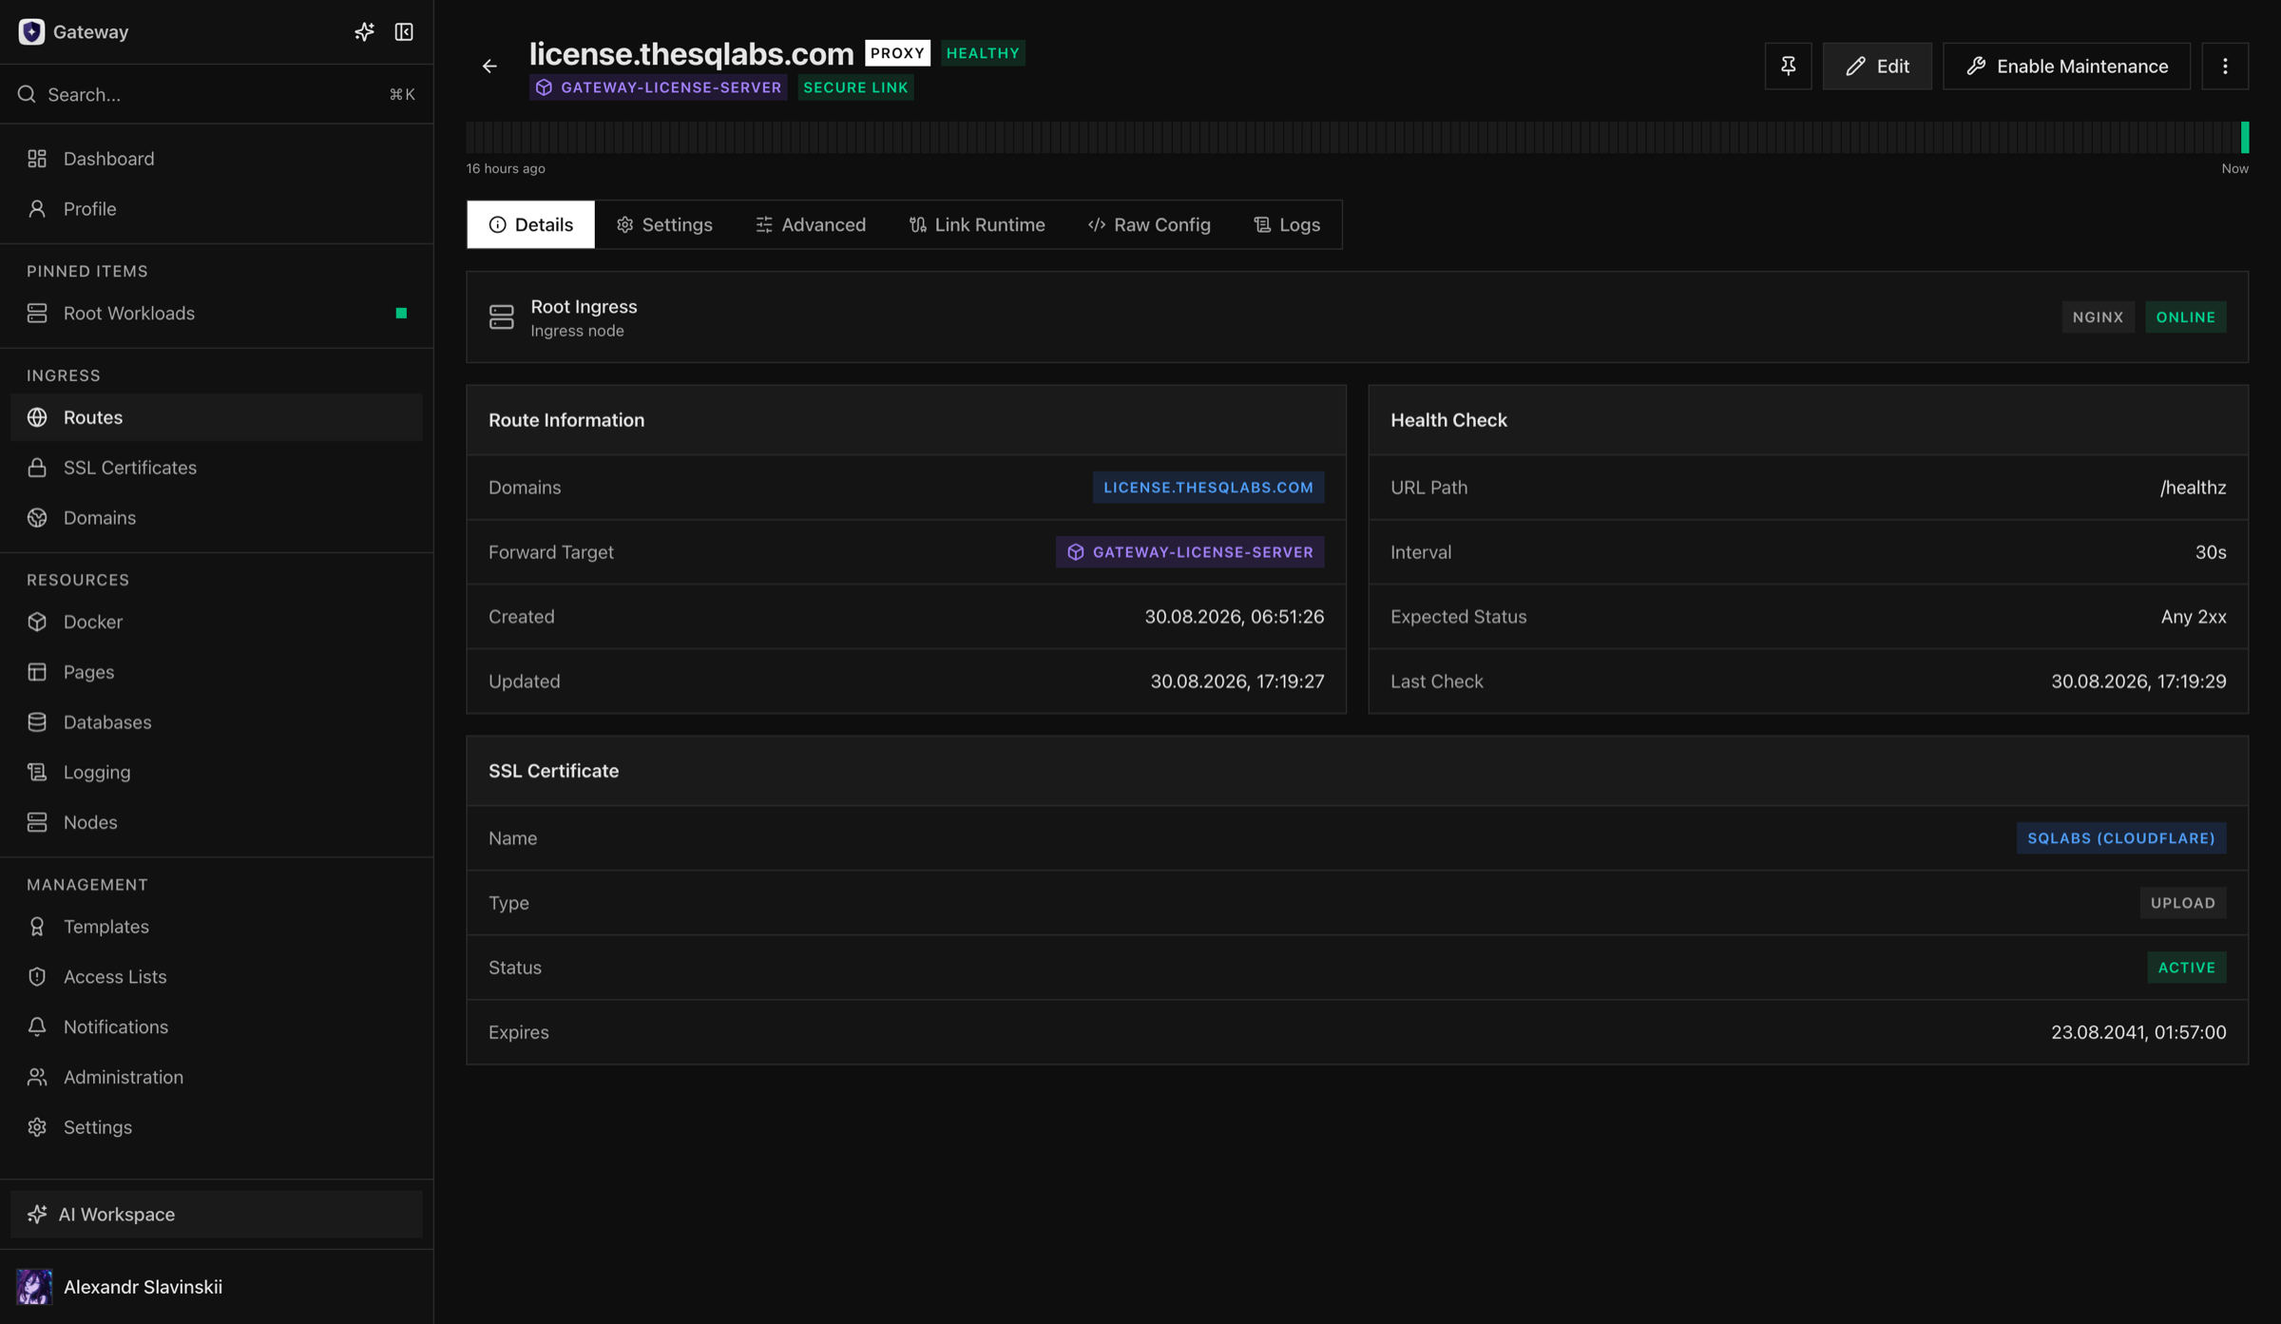
Task: Open Nodes section
Action: [x=217, y=822]
